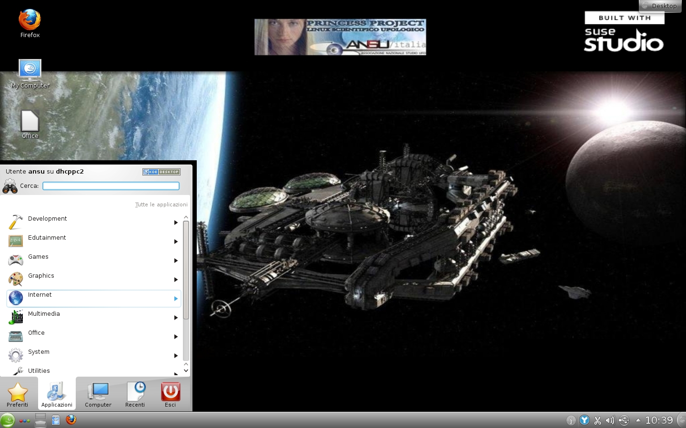Viewport: 686px width, 428px height.
Task: Click the Games label in the menu
Action: point(38,257)
